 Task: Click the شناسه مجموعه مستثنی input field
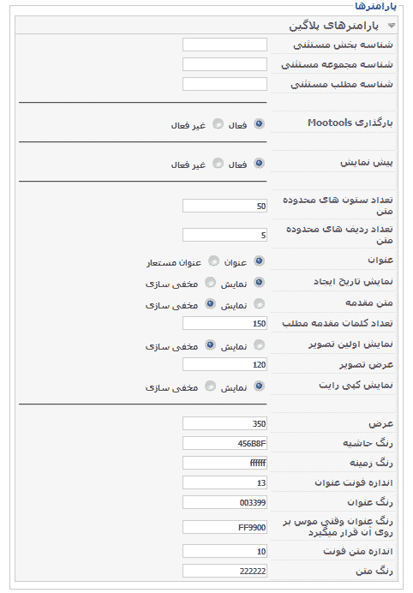tap(224, 64)
